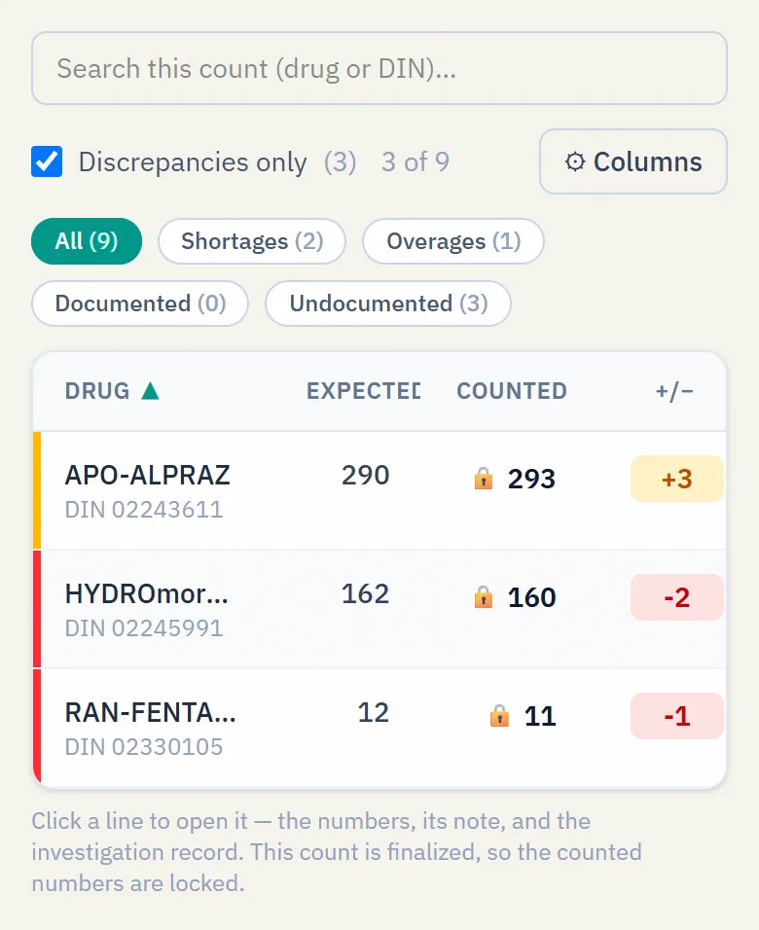Image resolution: width=759 pixels, height=930 pixels.
Task: Click expected value 12
Action: tap(374, 712)
